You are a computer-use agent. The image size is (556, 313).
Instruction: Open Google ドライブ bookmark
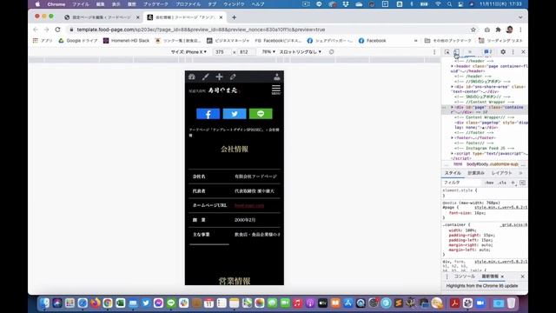tap(78, 41)
